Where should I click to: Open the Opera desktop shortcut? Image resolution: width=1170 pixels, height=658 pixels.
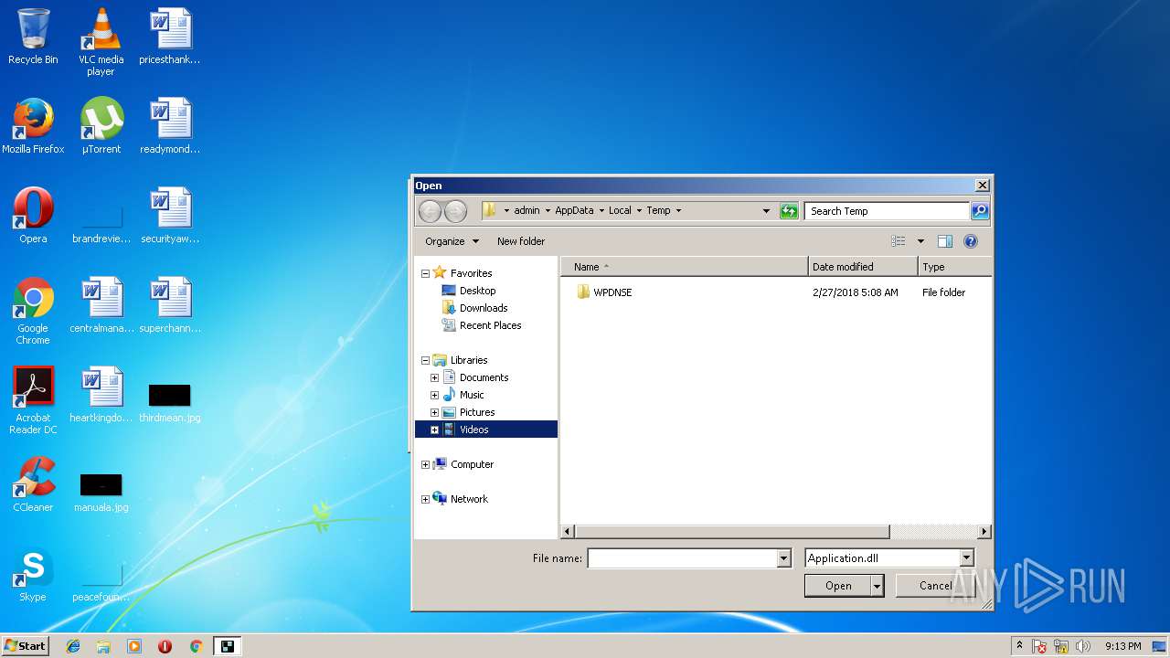coord(33,216)
